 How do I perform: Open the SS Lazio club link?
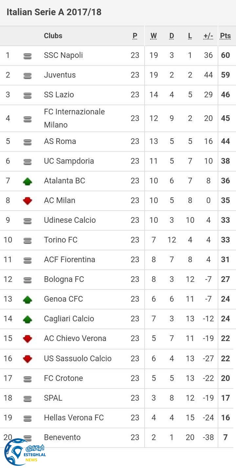59,95
